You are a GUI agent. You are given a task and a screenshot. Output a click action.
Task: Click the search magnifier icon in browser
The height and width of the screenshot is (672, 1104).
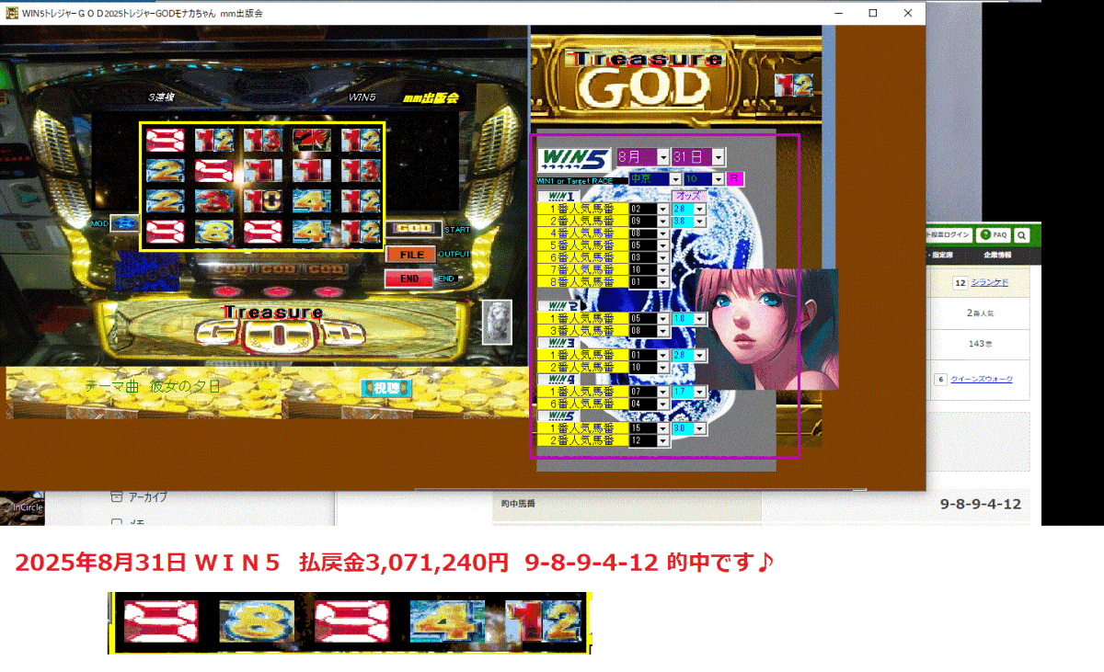coord(1021,235)
